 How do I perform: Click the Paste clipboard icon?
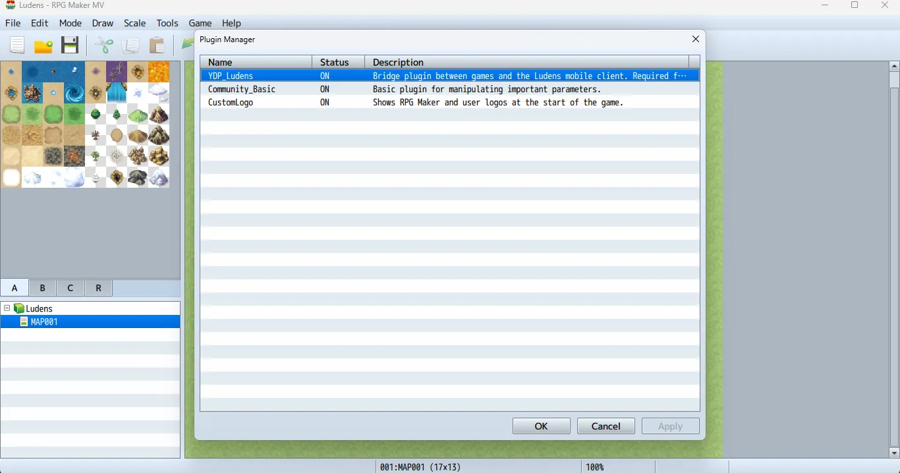[x=157, y=45]
